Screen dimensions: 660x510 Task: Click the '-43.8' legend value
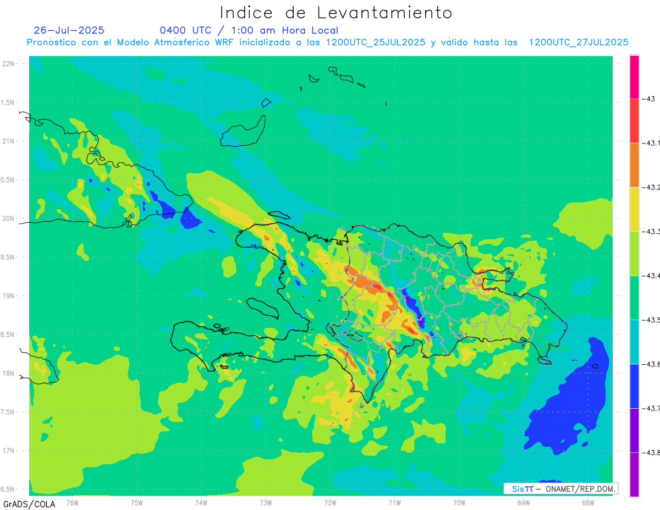pyautogui.click(x=651, y=452)
